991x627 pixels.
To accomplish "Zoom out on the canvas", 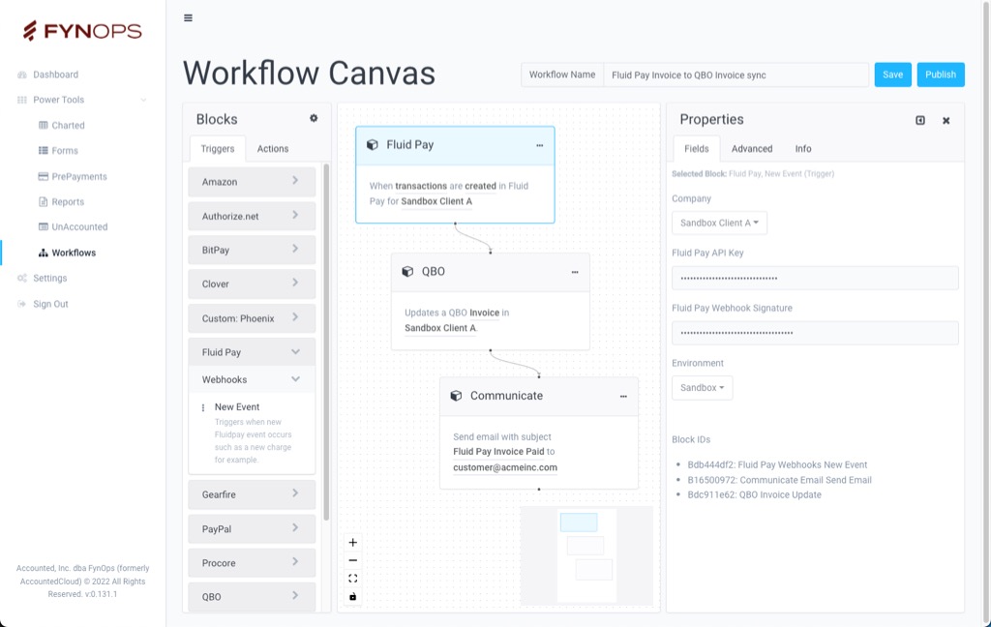I will click(352, 560).
